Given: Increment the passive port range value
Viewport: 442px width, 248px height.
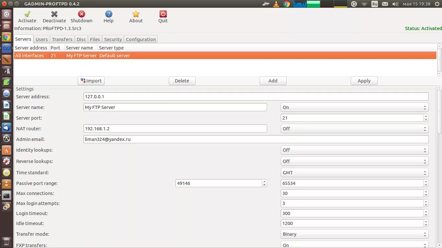Looking at the screenshot, I should point(264,181).
